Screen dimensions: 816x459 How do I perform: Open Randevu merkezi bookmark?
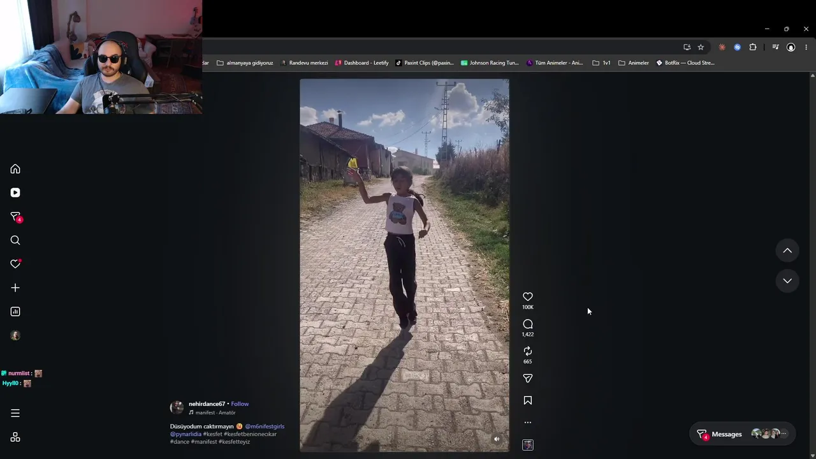pos(303,63)
